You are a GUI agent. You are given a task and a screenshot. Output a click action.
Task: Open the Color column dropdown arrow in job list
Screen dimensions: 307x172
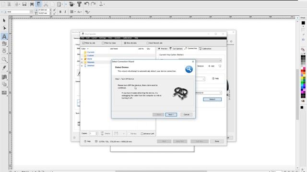coord(88,49)
